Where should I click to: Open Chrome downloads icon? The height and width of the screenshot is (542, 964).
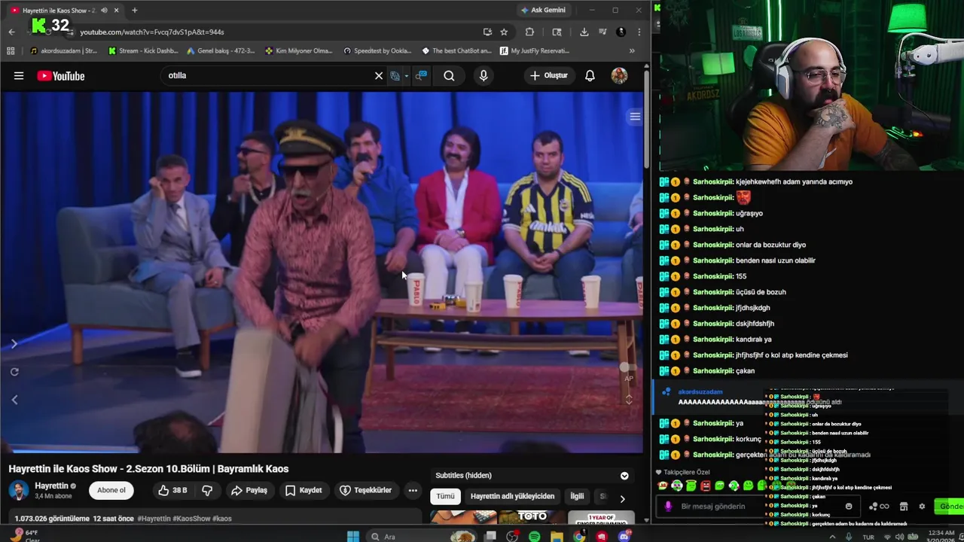point(584,32)
